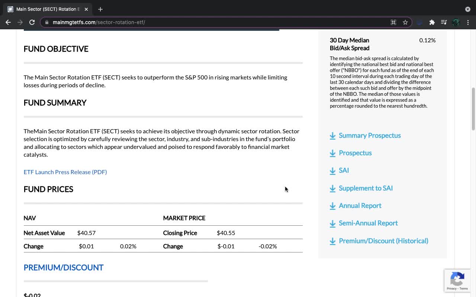Click the browser forward arrow
Screen dimensions: 476x297
tap(20, 22)
